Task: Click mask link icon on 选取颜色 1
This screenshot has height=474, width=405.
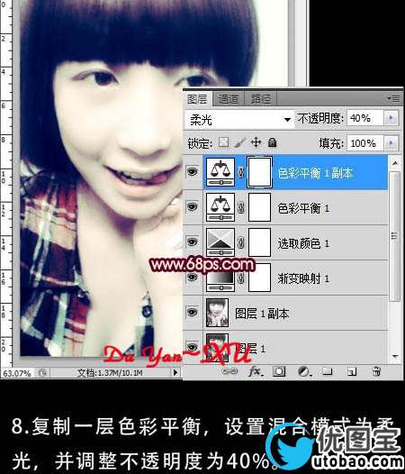Action: (x=241, y=242)
